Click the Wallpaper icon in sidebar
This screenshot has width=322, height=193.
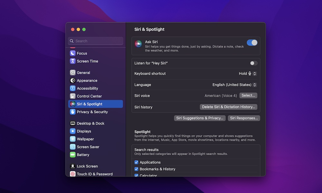pyautogui.click(x=72, y=139)
